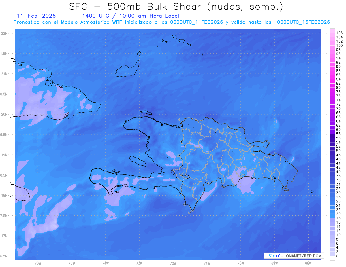
Task: Click the '68W' longitude label
Action: [308, 263]
